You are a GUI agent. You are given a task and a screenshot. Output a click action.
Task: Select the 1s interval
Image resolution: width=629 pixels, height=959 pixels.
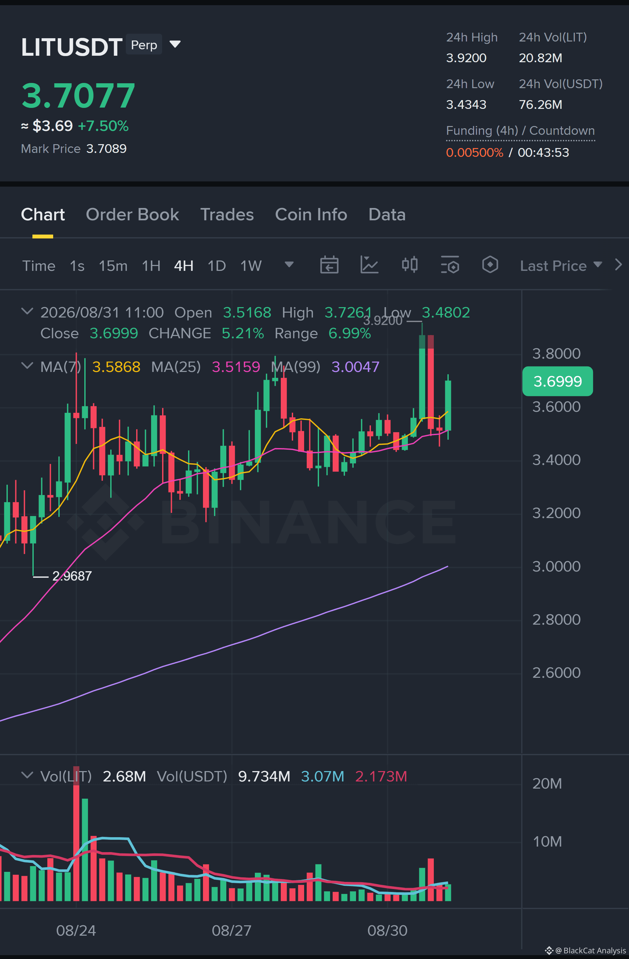[77, 266]
